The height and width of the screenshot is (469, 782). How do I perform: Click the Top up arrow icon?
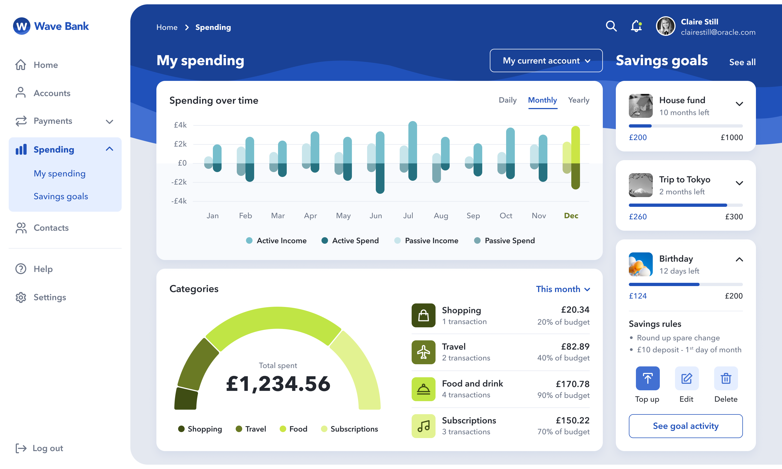pyautogui.click(x=647, y=378)
